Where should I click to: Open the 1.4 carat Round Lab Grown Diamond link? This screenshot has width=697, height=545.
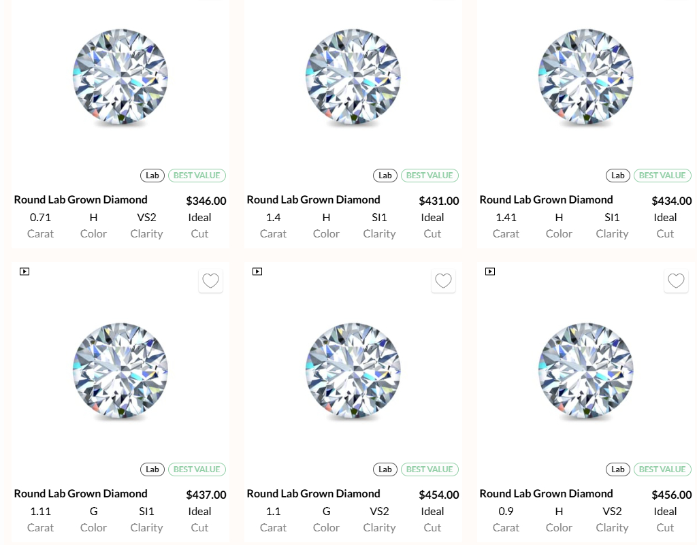coord(313,200)
